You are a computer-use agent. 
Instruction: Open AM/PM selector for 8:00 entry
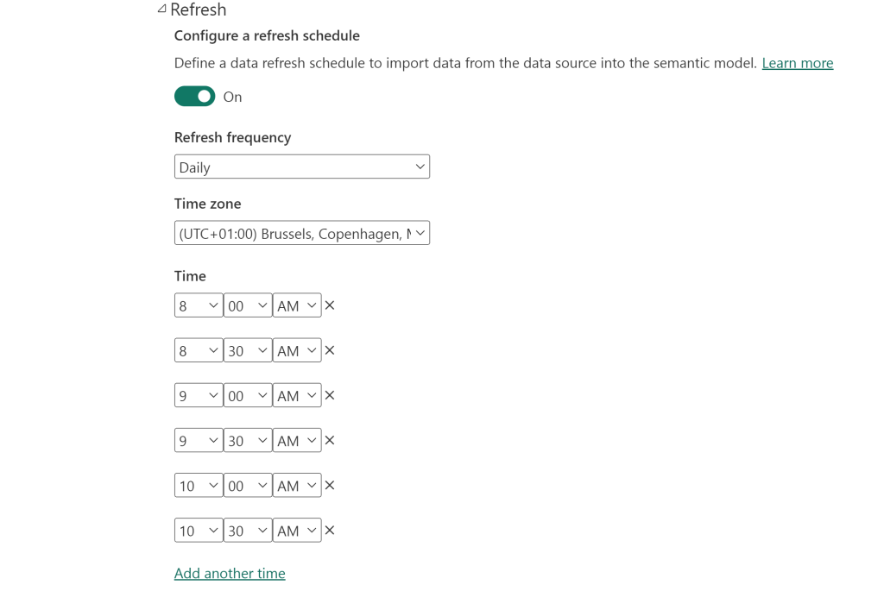(x=297, y=305)
